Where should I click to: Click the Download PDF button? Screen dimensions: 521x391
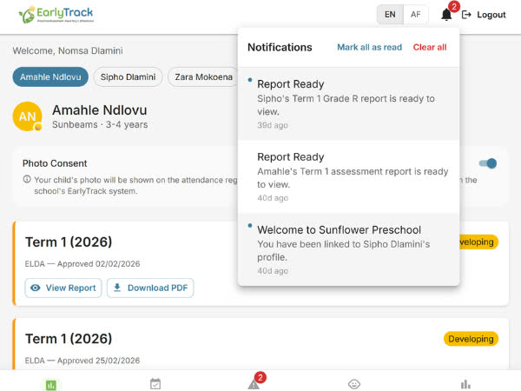pyautogui.click(x=150, y=288)
